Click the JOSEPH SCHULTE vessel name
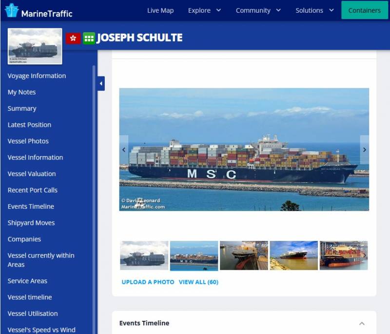Image resolution: width=390 pixels, height=334 pixels. (139, 38)
